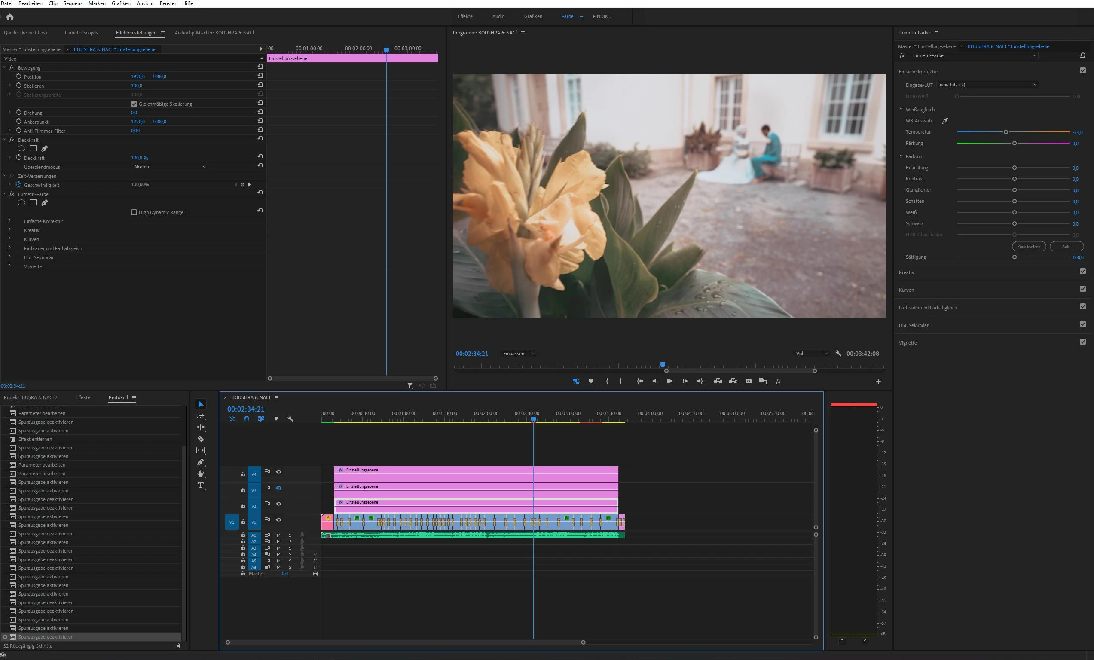Switch to the Lumetri-Scopes tab
The width and height of the screenshot is (1094, 660).
81,33
